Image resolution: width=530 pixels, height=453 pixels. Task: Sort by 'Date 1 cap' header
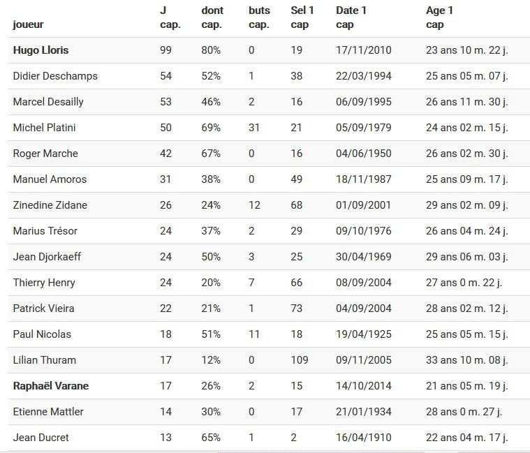(x=351, y=17)
